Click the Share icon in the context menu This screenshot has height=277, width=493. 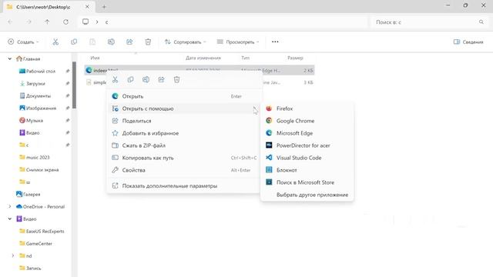(161, 80)
